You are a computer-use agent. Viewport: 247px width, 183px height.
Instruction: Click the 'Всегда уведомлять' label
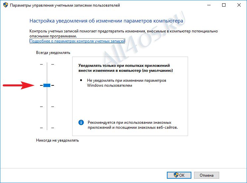[53, 53]
